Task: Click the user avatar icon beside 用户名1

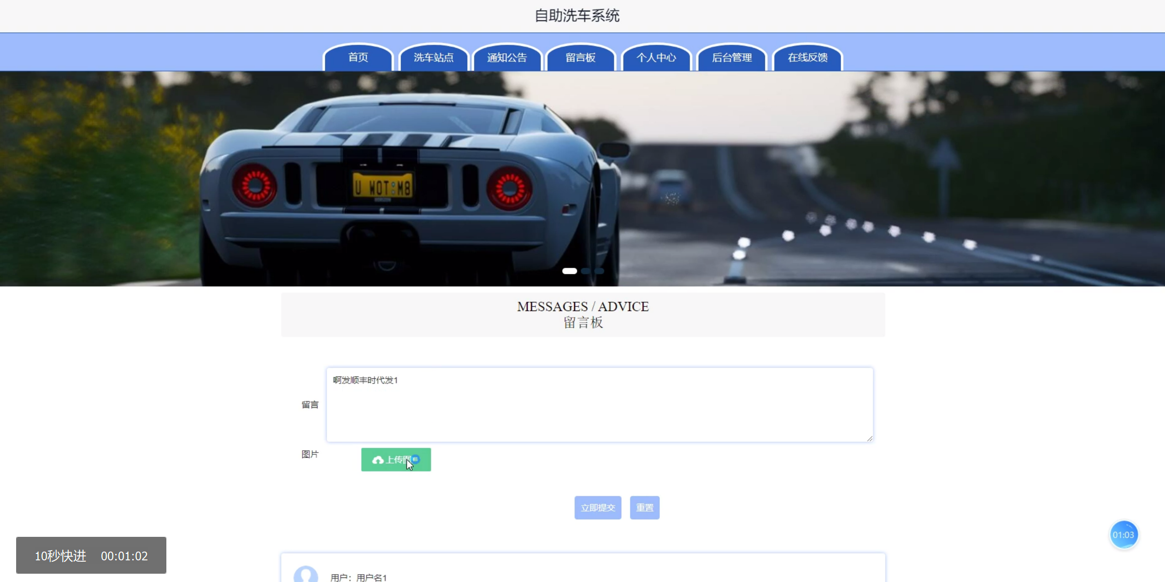Action: click(306, 575)
